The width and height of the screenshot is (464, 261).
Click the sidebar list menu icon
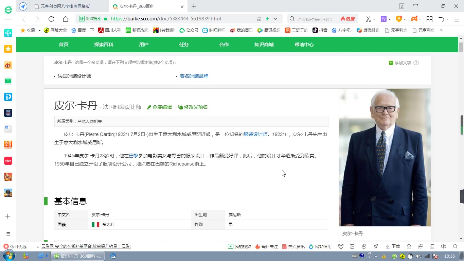point(8,234)
